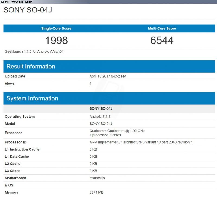Image resolution: width=217 pixels, height=198 pixels.
Task: Select Qualcomm Qualcomm @ 1.90 GHz text
Action: pyautogui.click(x=117, y=131)
